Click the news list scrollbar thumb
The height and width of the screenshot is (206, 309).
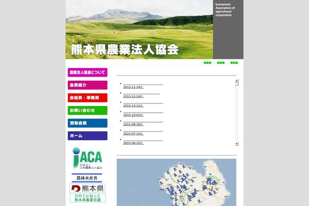coord(237,84)
